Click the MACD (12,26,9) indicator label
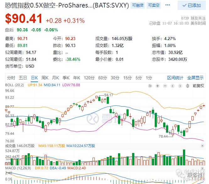The width and height of the screenshot is (209, 184). coord(18,168)
